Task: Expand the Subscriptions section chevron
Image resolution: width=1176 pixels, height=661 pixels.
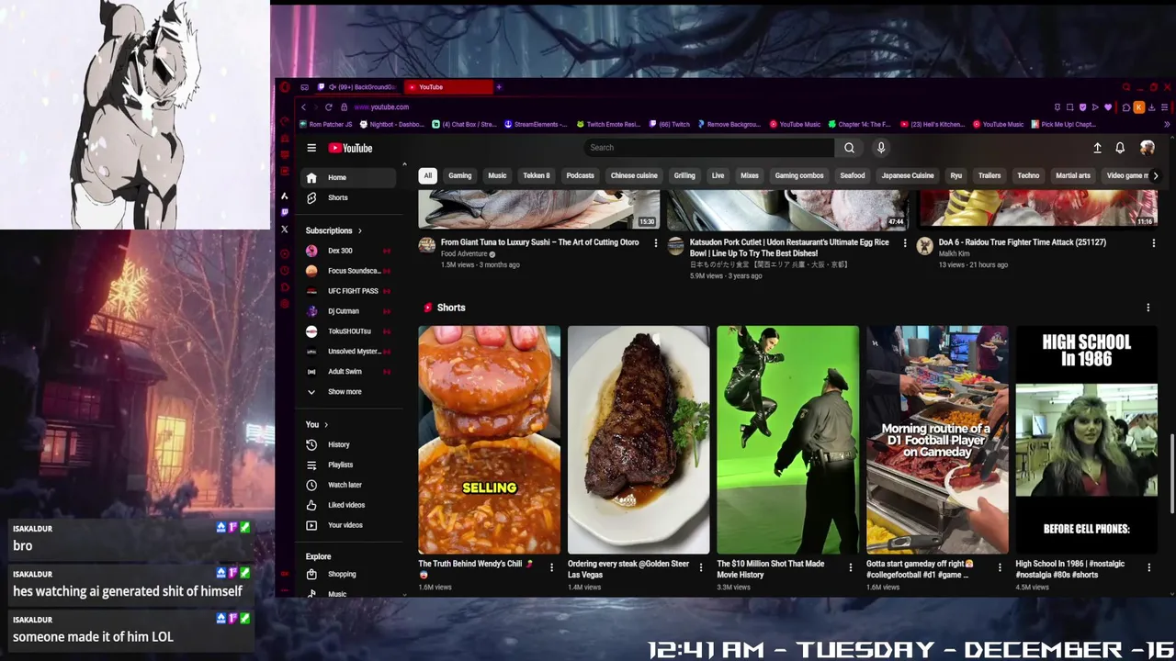Action: point(360,230)
